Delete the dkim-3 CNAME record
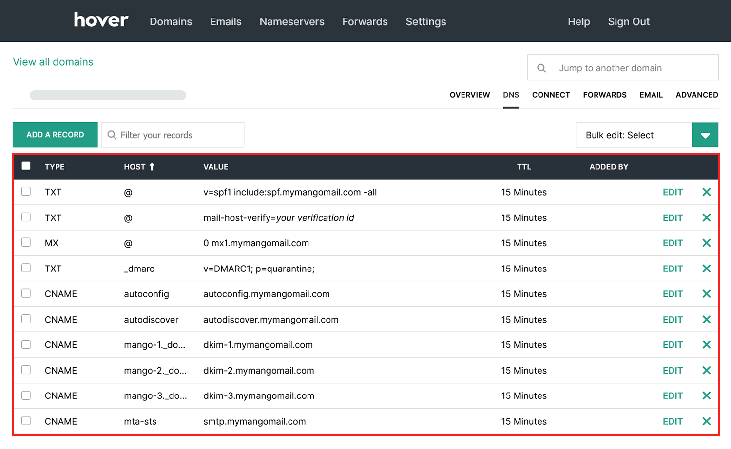The image size is (731, 449). click(706, 395)
